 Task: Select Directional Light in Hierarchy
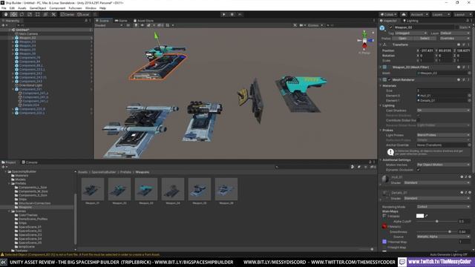(x=30, y=85)
